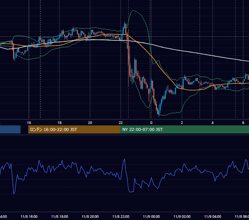Click the 11/8 20:00 time label
This screenshot has height=220, width=249.
tap(90, 217)
